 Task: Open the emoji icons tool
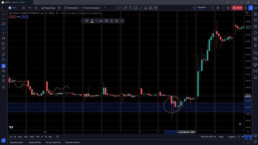tap(4, 48)
